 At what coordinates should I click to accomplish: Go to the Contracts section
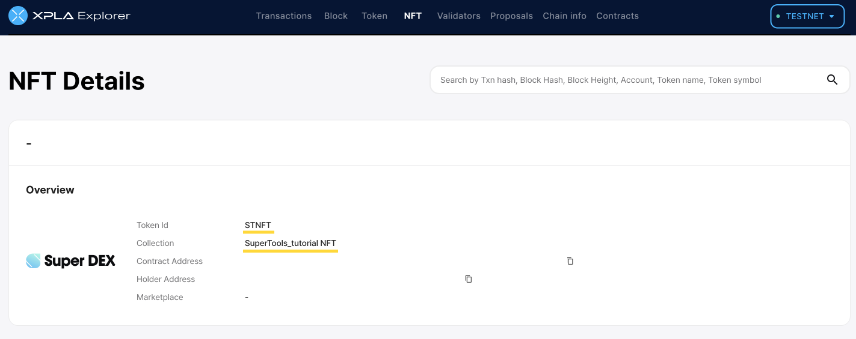617,16
